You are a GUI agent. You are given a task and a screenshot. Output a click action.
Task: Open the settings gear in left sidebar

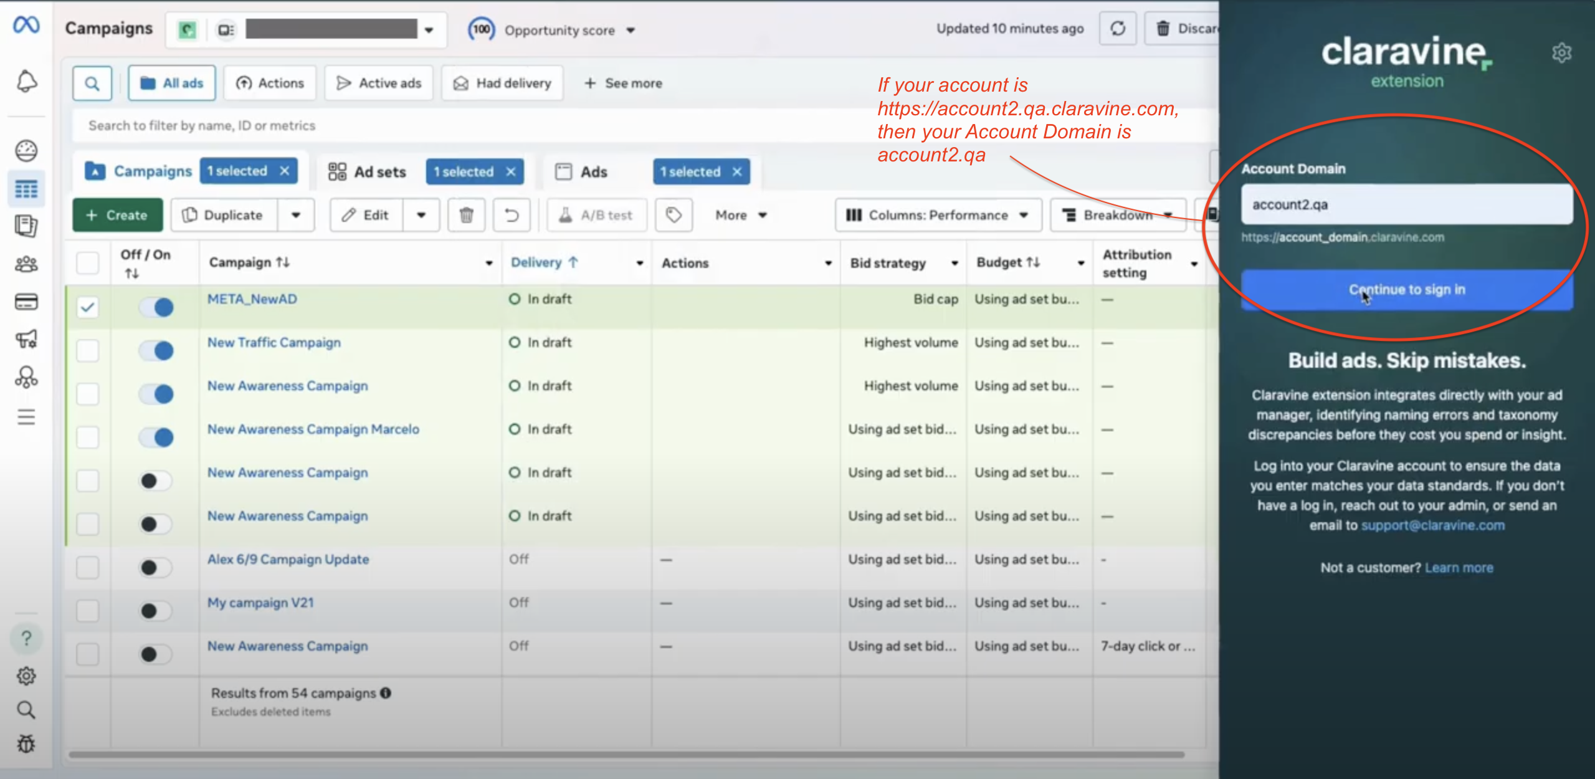(26, 676)
